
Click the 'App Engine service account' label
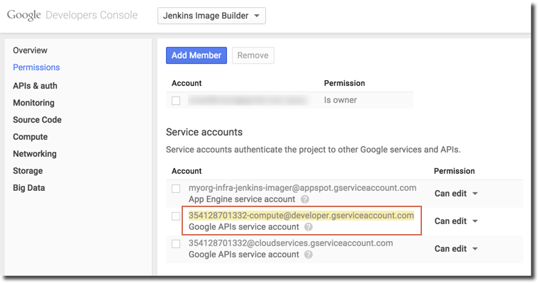coord(242,199)
